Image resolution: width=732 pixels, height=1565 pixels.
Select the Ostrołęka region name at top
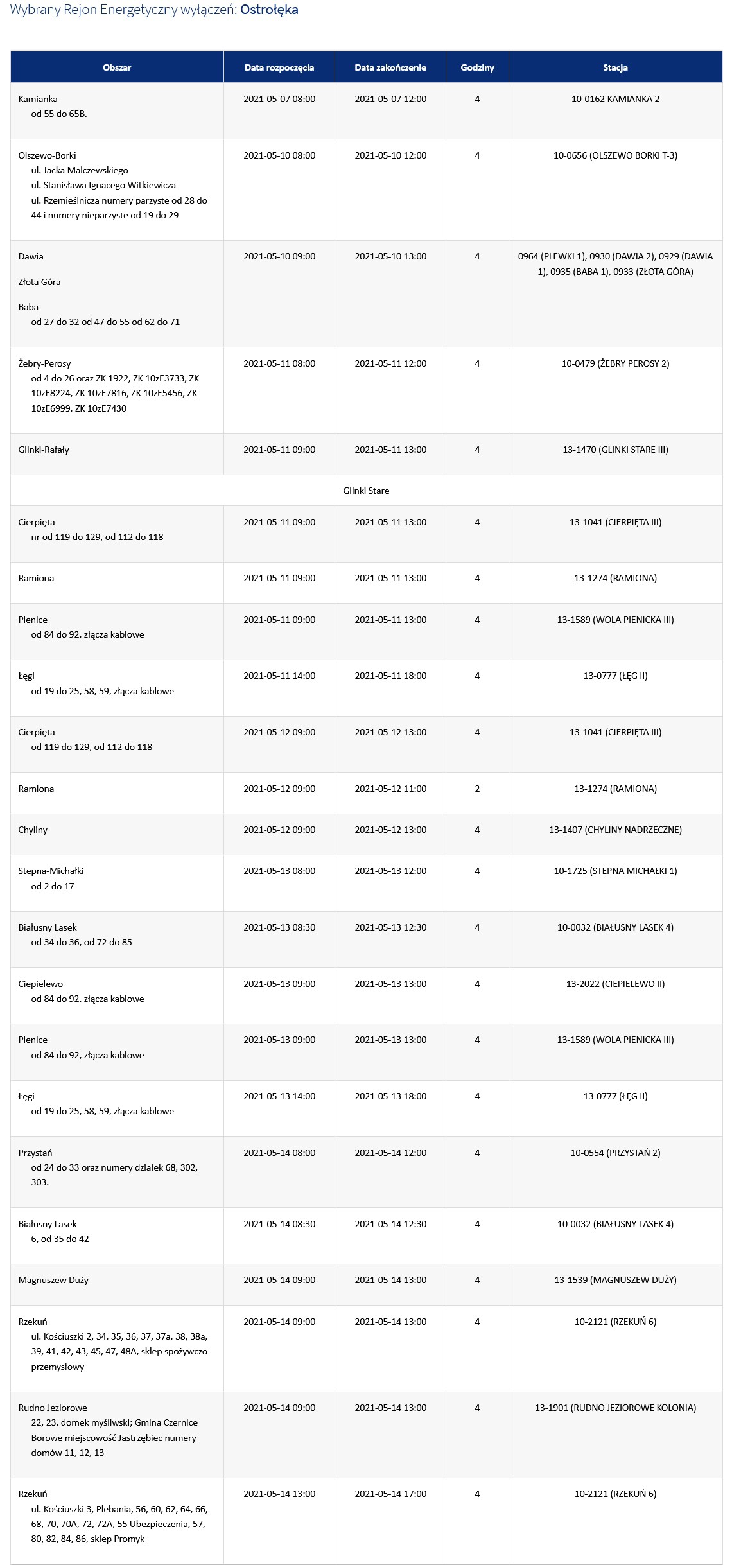tap(269, 10)
